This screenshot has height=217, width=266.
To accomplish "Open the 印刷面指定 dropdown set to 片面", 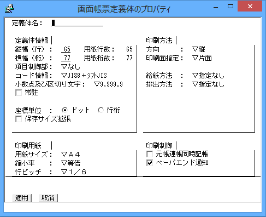I will pyautogui.click(x=202, y=58).
